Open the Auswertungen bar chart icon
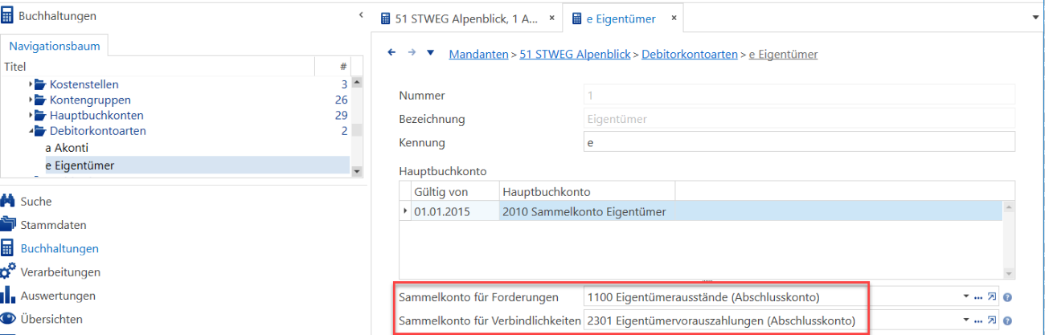This screenshot has width=1045, height=335. pos(8,295)
